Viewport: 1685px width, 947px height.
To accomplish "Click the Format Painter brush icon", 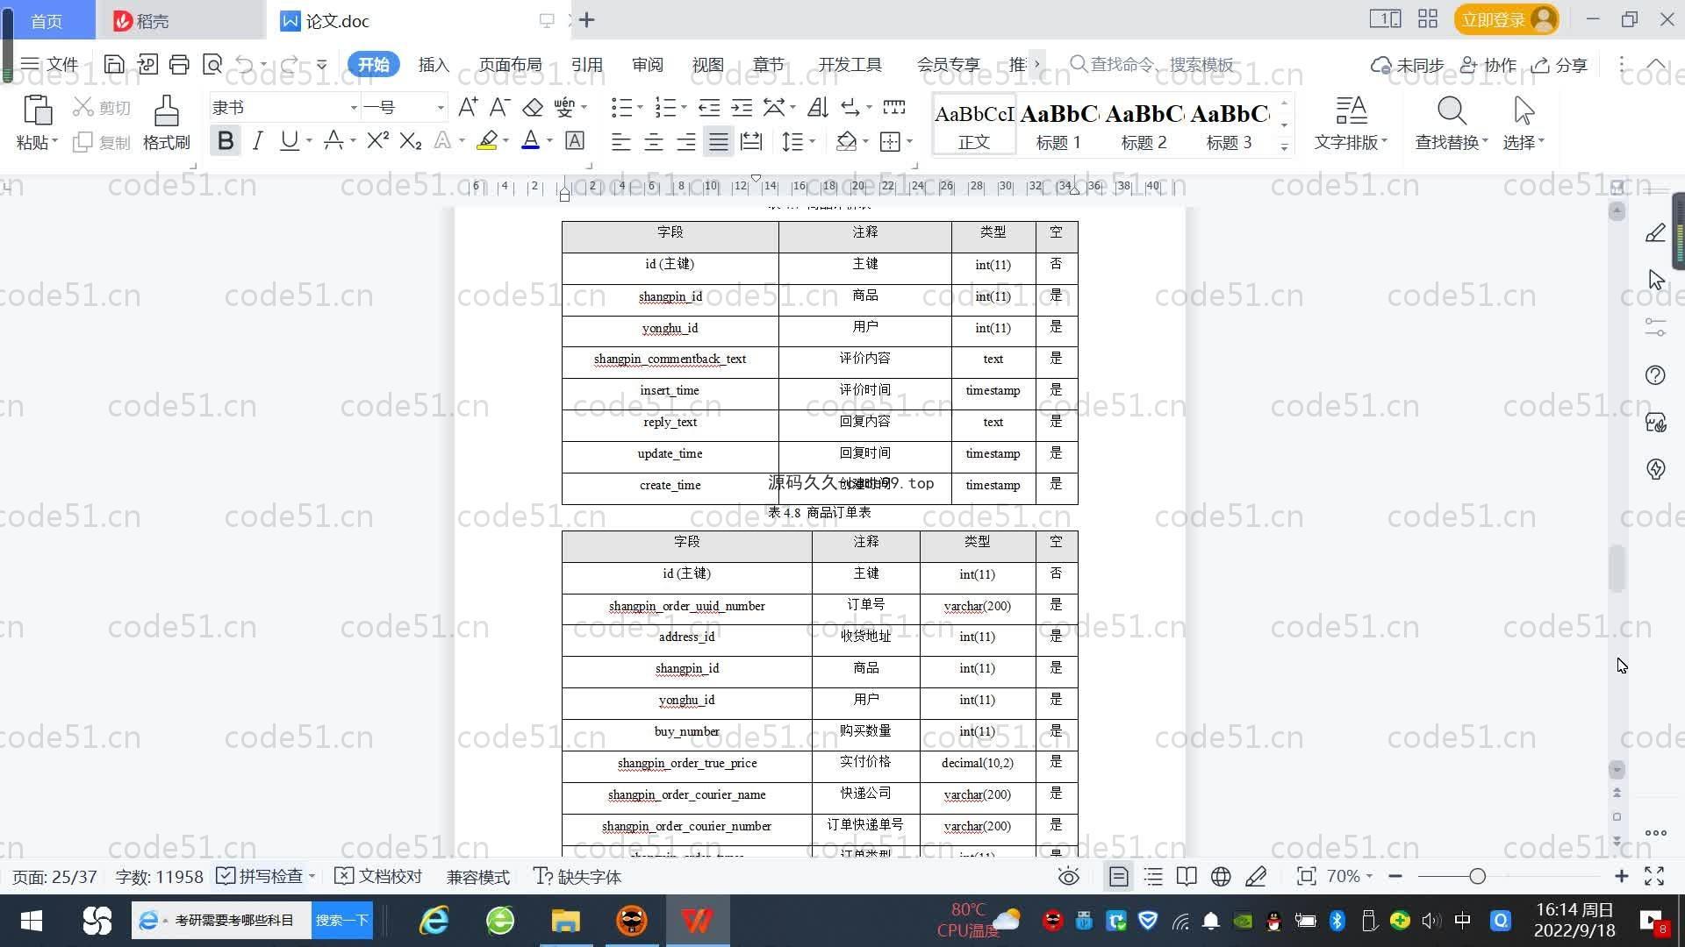I will (167, 111).
